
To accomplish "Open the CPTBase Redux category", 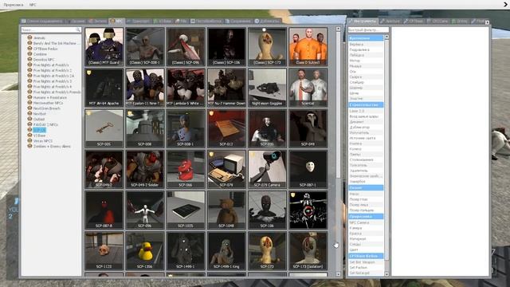I will (45, 49).
